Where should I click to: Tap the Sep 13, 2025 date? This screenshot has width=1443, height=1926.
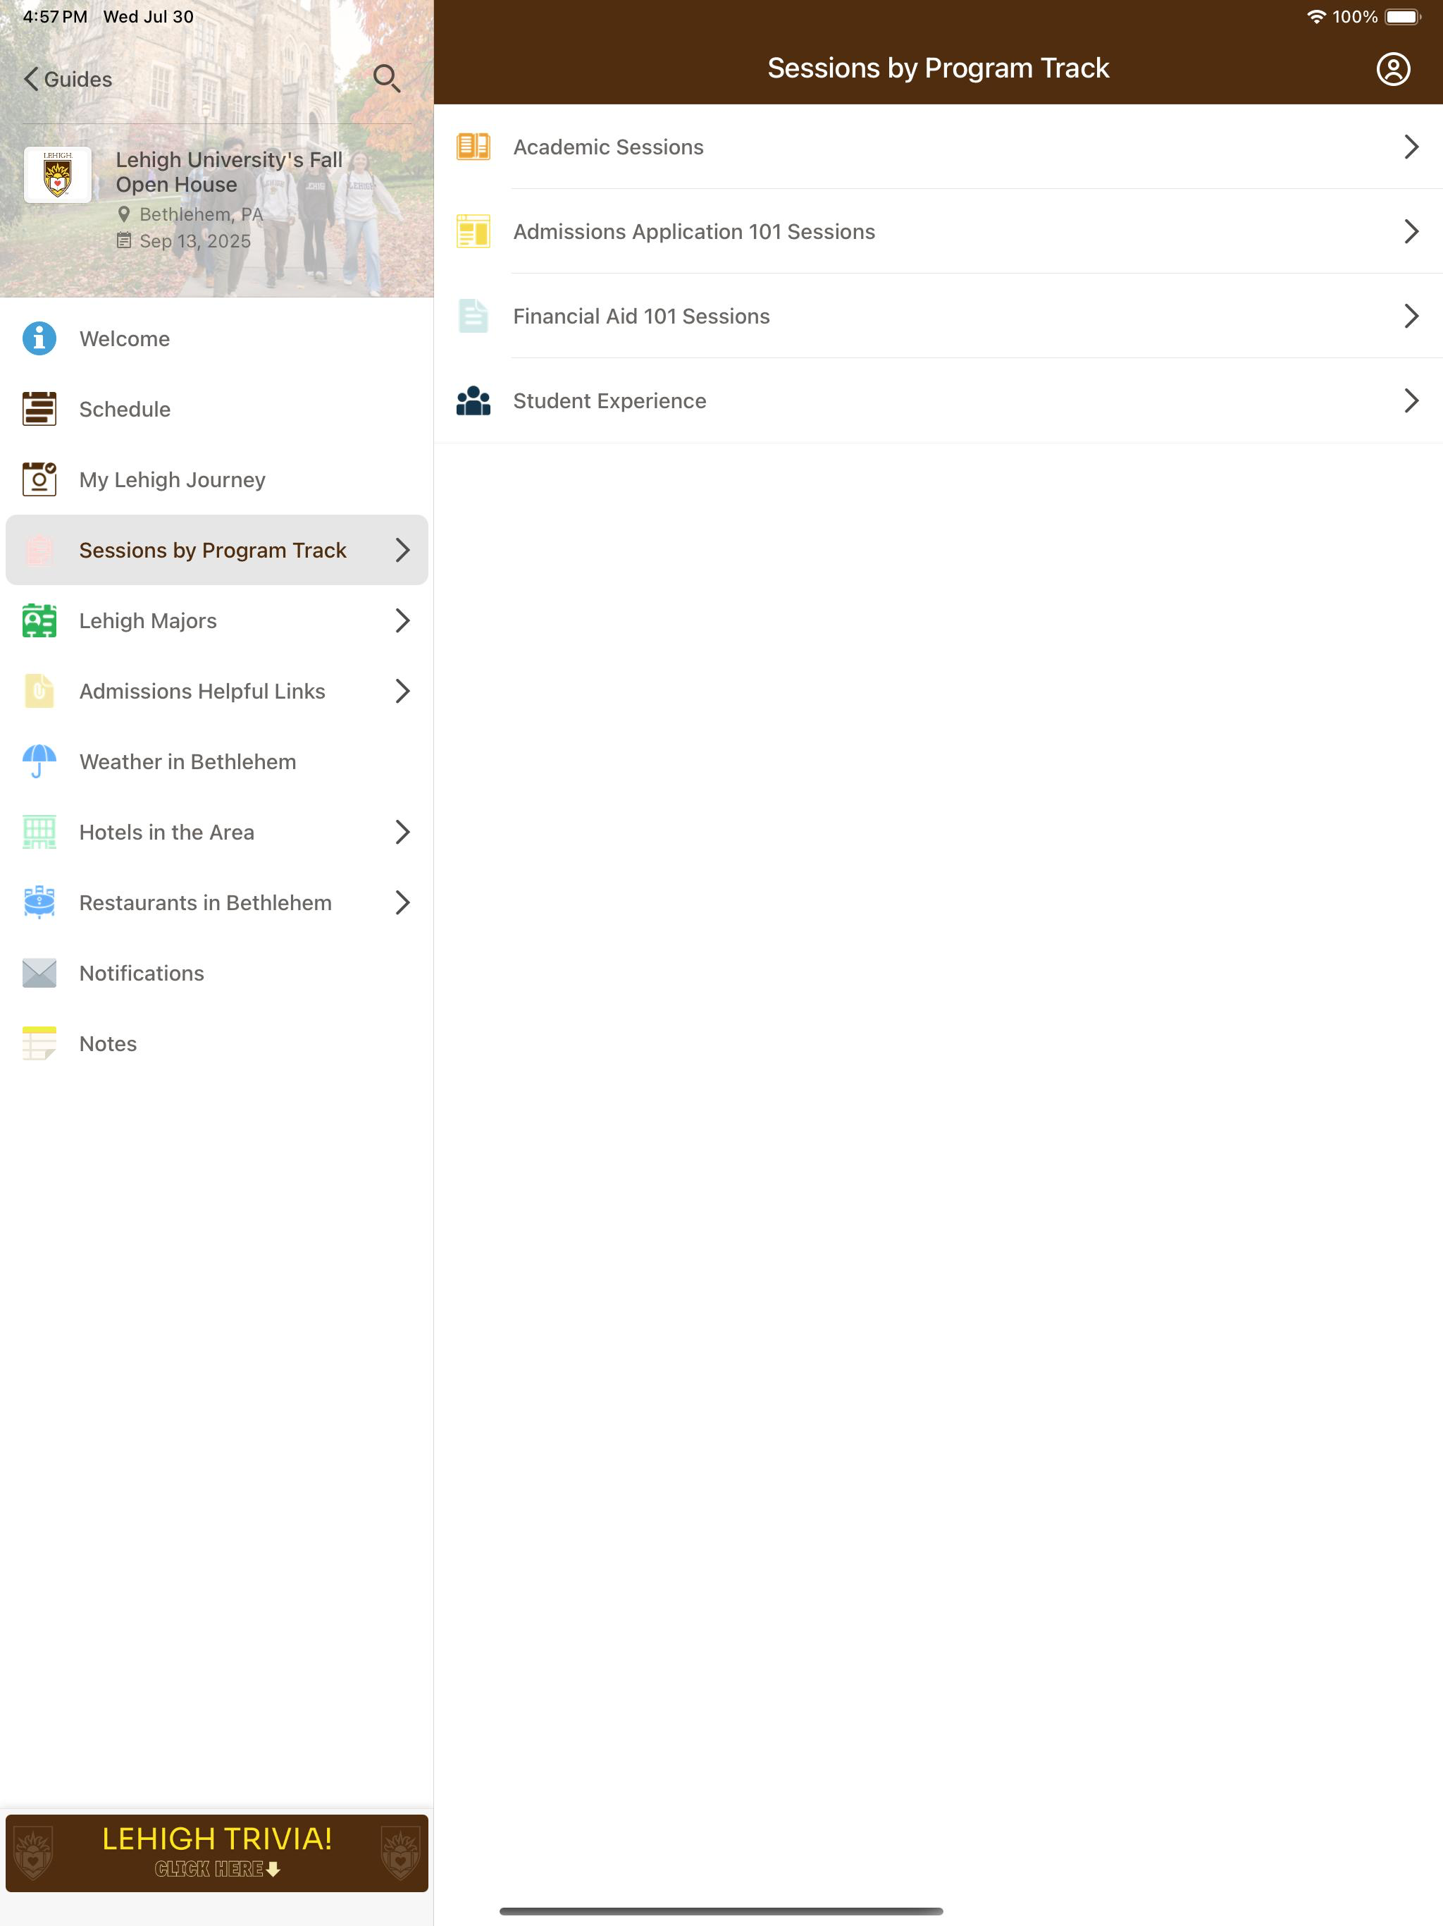click(195, 241)
